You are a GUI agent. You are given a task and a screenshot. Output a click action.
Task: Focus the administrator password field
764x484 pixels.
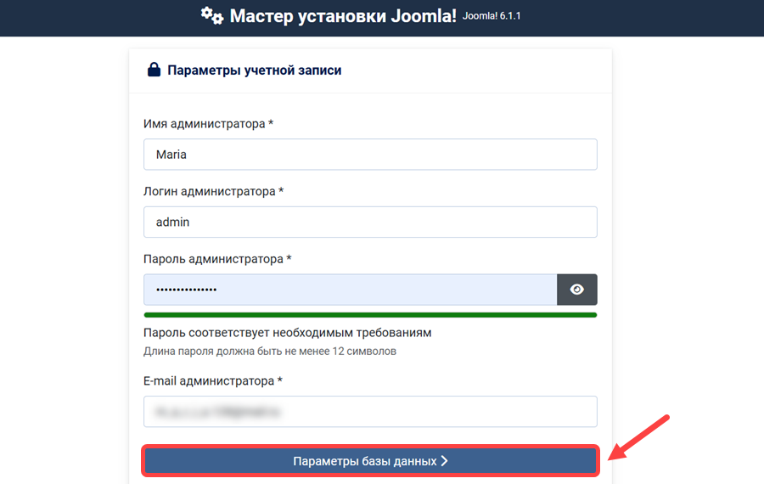pos(351,290)
